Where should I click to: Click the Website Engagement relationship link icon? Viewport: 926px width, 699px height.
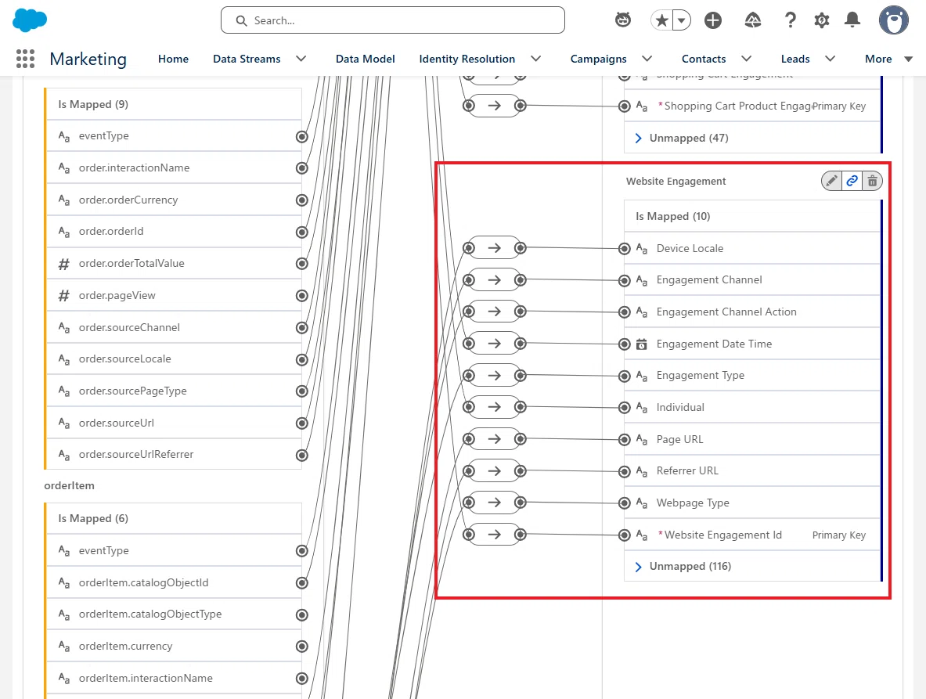[852, 181]
